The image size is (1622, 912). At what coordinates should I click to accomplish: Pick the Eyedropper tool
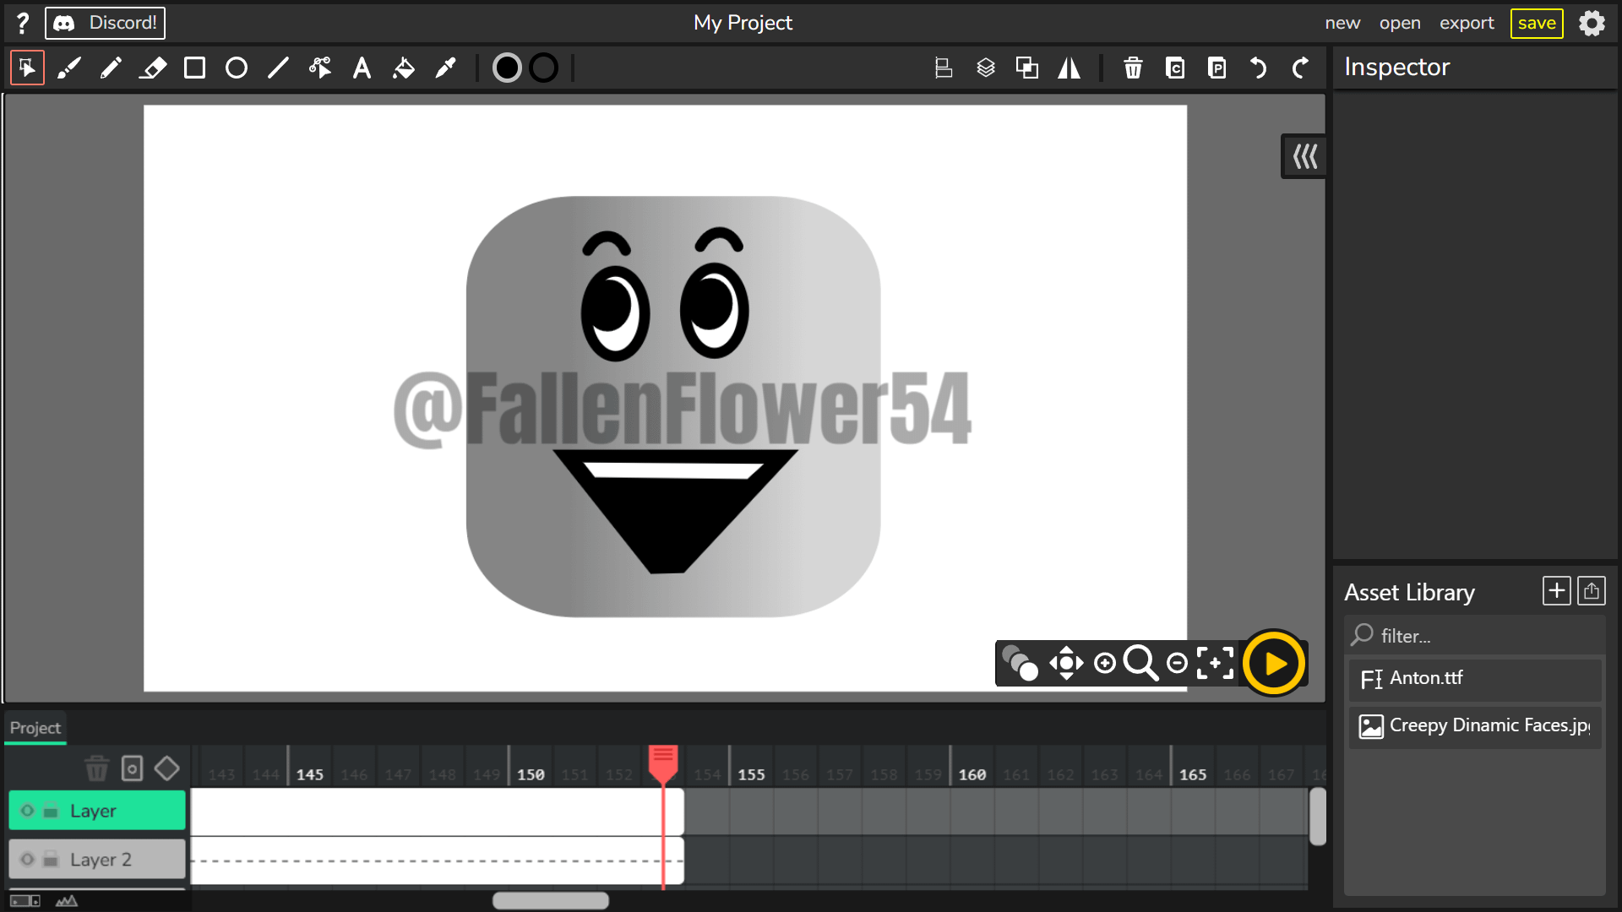pos(445,68)
